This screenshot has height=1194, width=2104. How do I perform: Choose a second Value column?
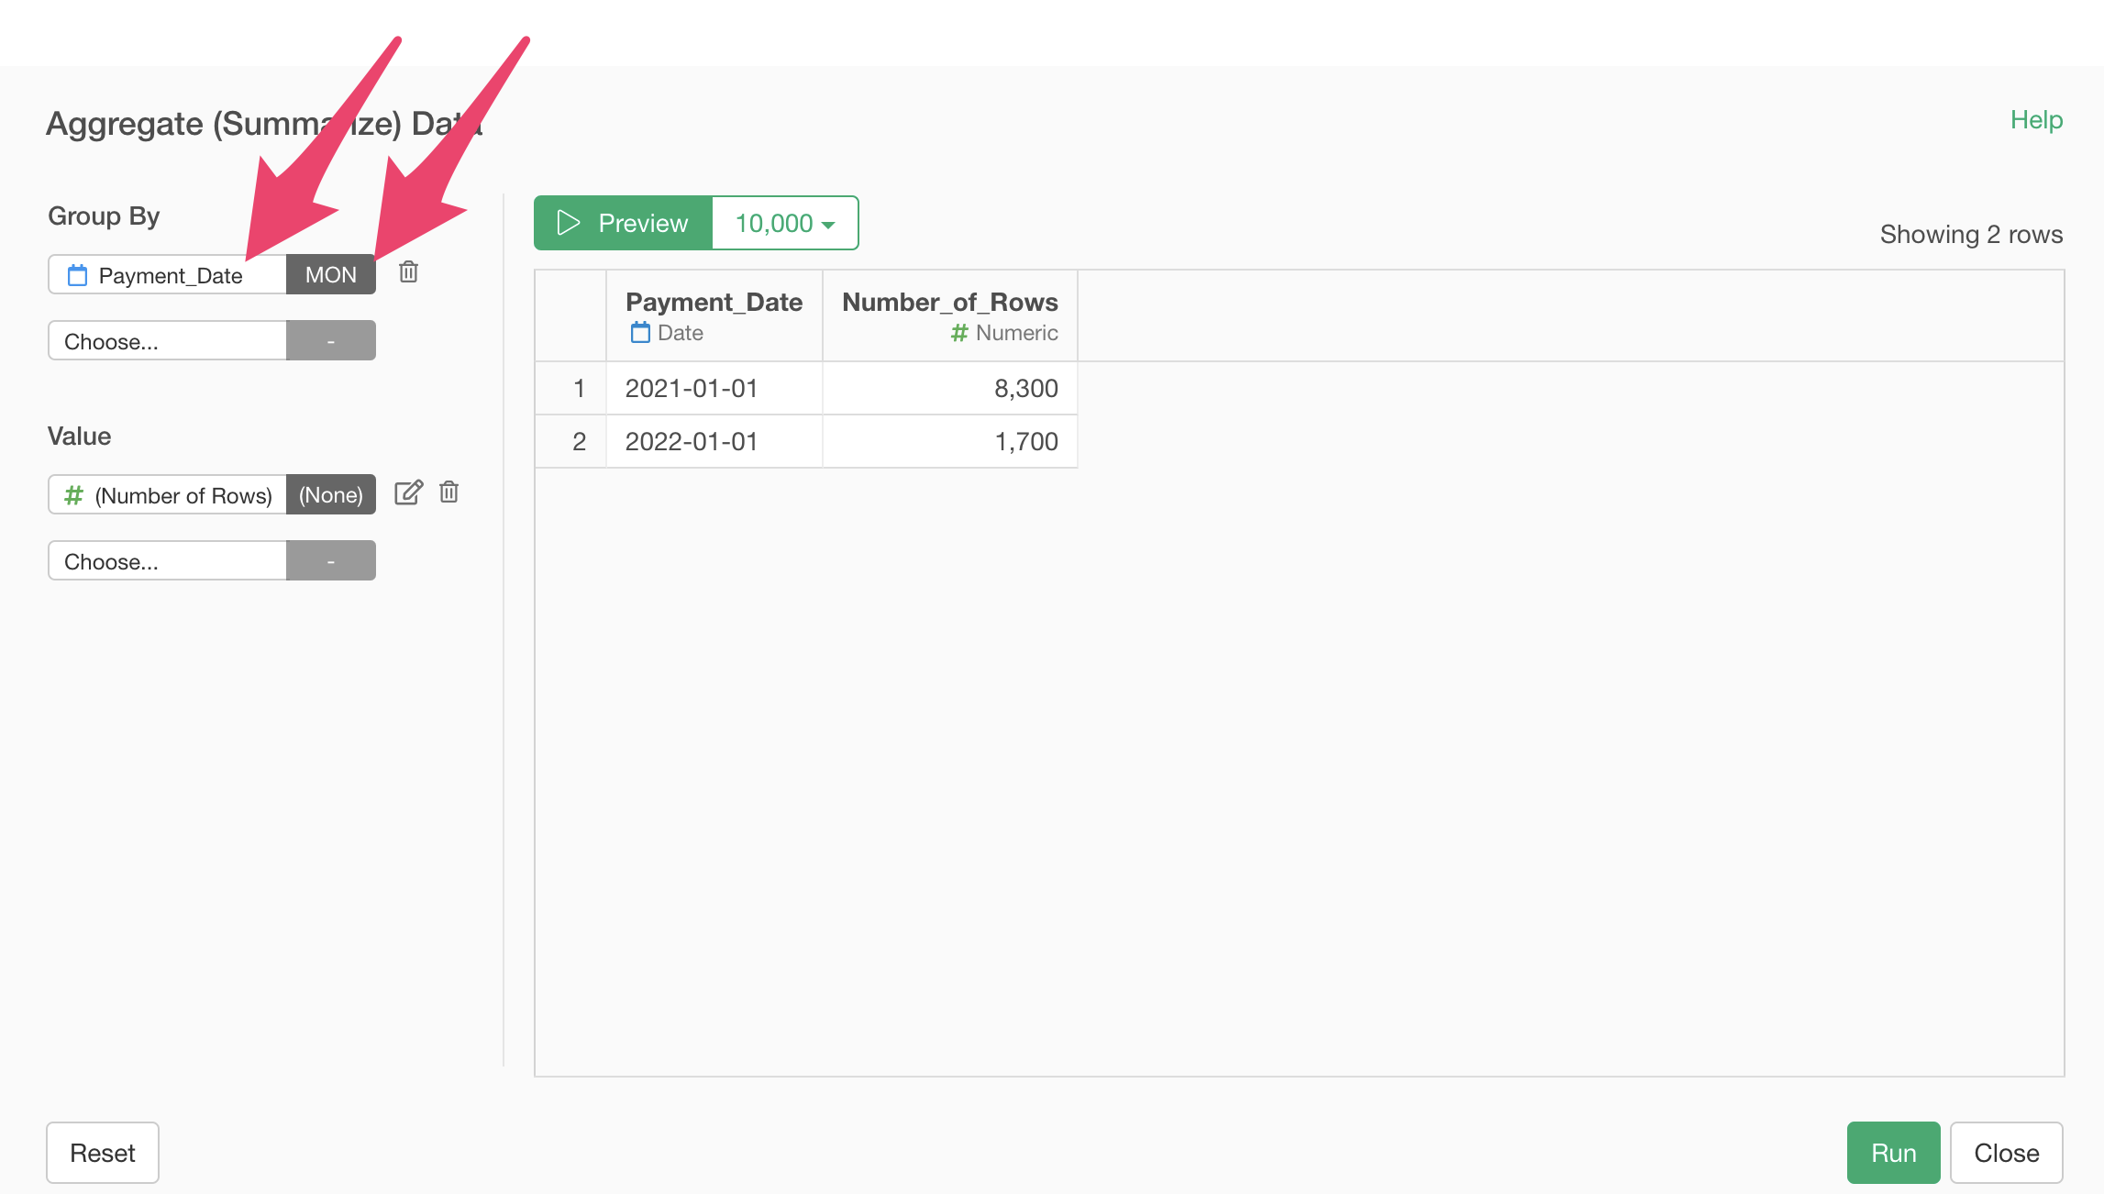tap(168, 561)
